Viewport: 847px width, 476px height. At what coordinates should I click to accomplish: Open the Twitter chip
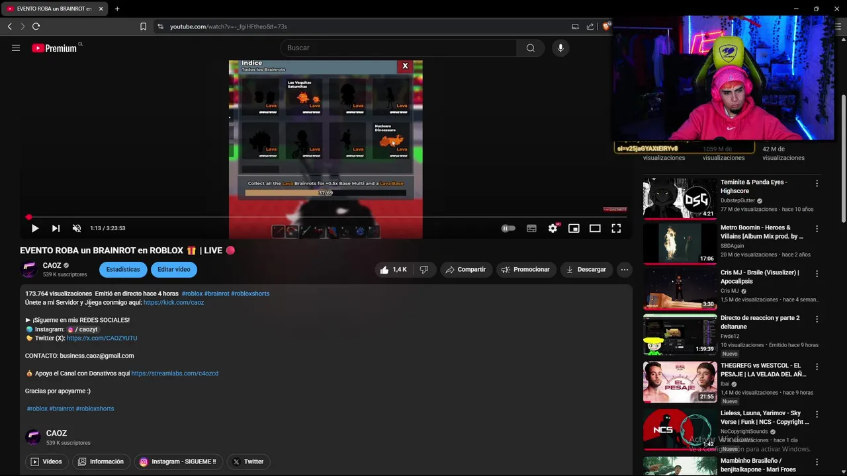pyautogui.click(x=248, y=461)
